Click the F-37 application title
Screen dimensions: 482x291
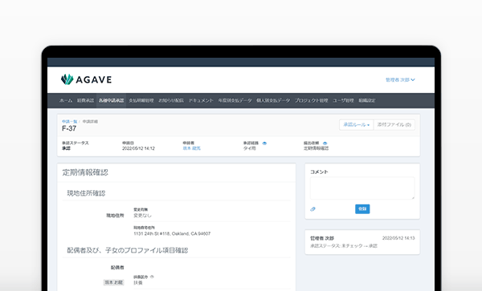(x=69, y=129)
